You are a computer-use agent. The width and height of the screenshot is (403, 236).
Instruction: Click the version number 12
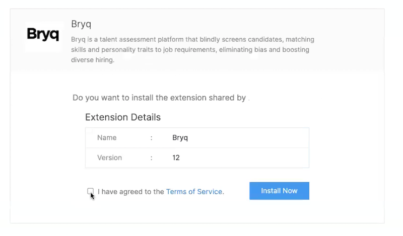pyautogui.click(x=176, y=158)
